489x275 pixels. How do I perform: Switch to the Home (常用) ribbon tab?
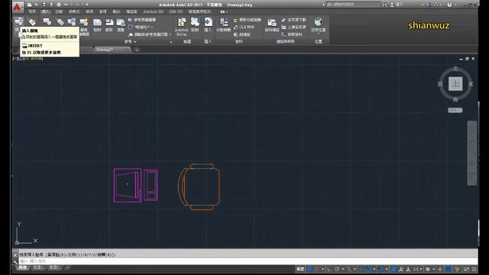point(32,11)
